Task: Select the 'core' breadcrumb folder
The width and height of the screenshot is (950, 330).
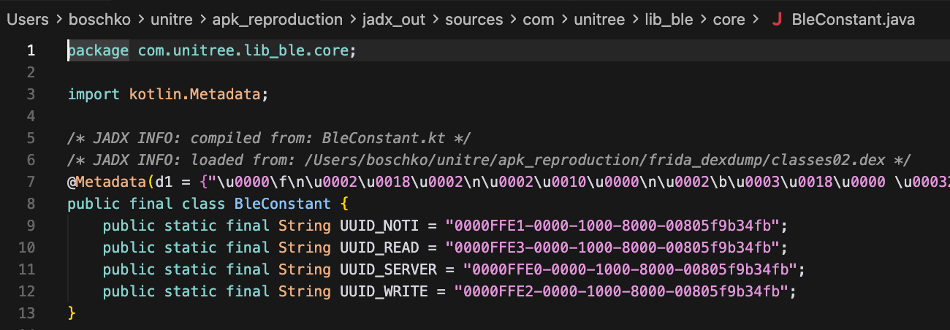Action: [x=729, y=20]
